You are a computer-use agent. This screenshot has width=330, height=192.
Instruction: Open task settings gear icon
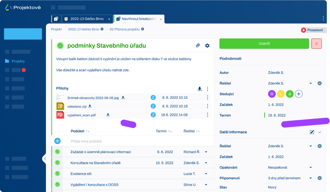tap(207, 46)
